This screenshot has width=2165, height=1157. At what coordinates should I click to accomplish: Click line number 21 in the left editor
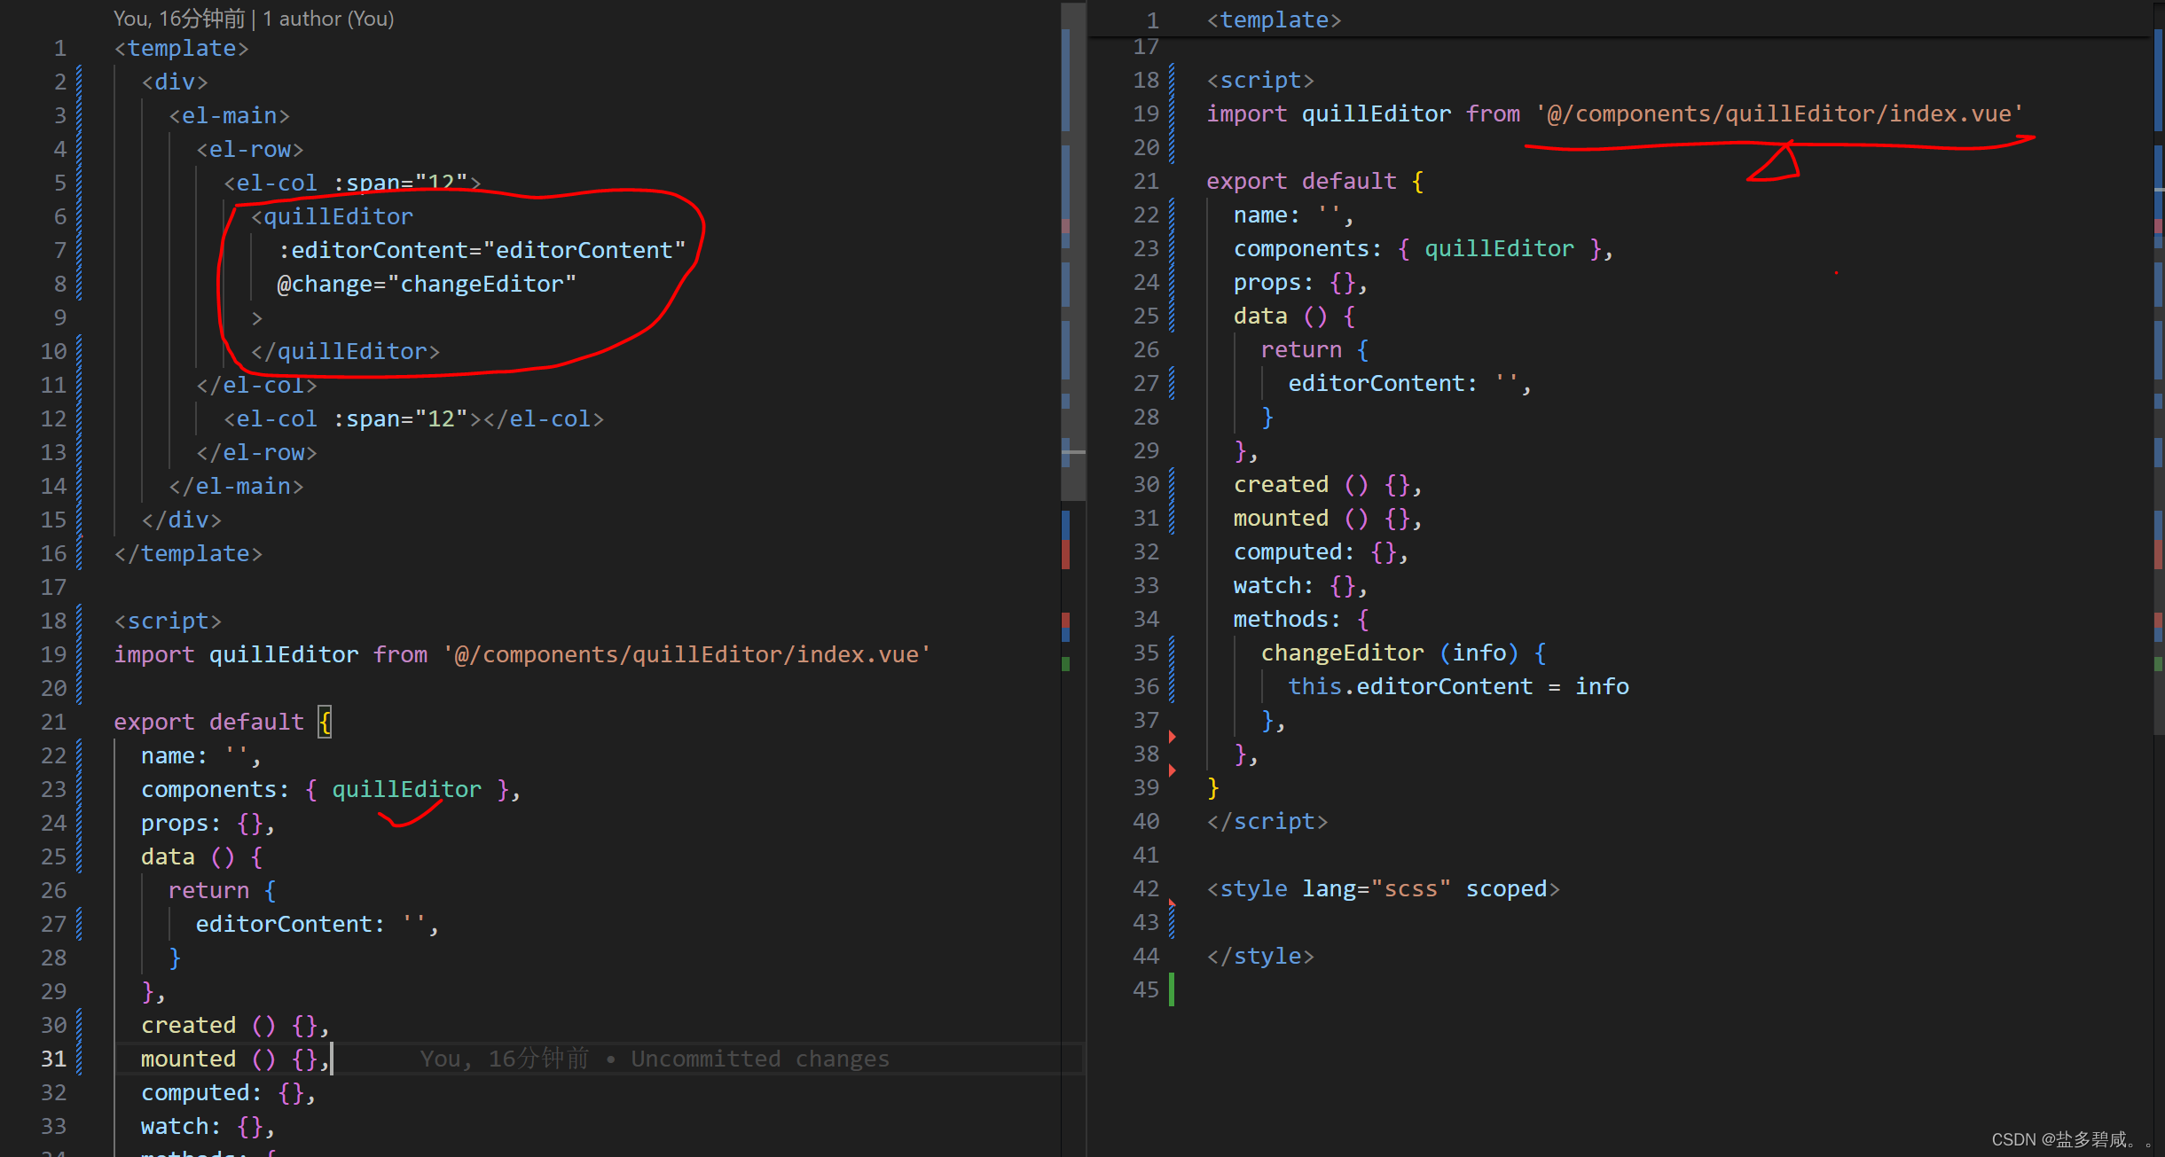(x=53, y=722)
